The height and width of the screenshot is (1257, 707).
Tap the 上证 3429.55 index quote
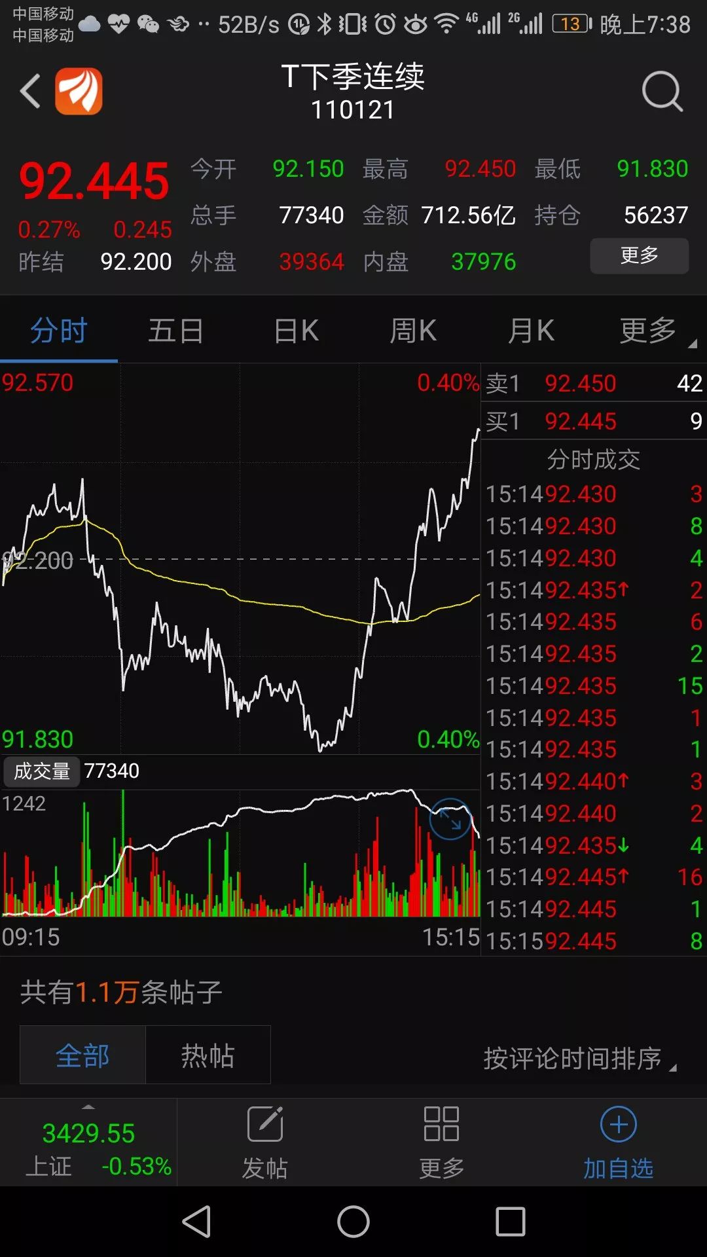pyautogui.click(x=88, y=1142)
